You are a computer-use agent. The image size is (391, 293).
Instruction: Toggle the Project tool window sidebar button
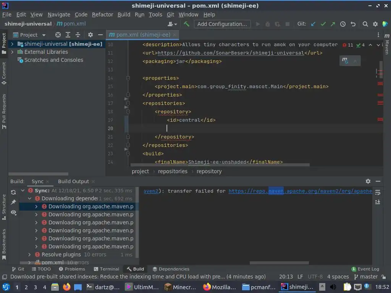click(4, 43)
